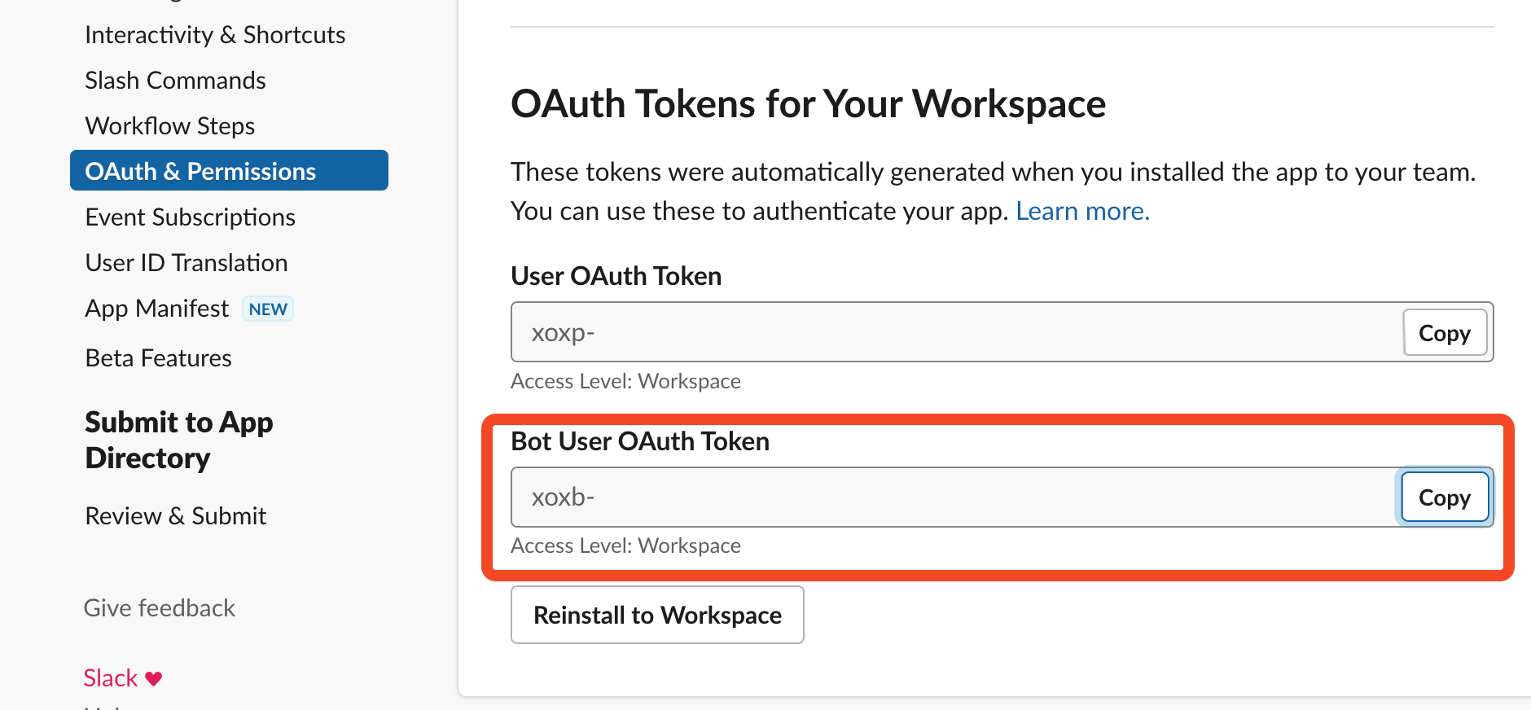
Task: Open Interactivity & Shortcuts settings
Action: coord(215,35)
